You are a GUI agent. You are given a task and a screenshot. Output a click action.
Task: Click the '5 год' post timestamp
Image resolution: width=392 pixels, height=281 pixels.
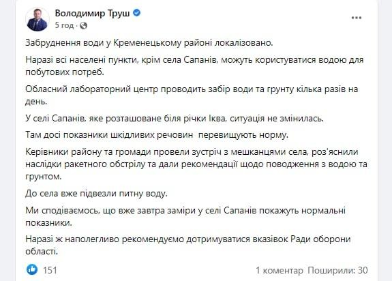[x=64, y=25]
